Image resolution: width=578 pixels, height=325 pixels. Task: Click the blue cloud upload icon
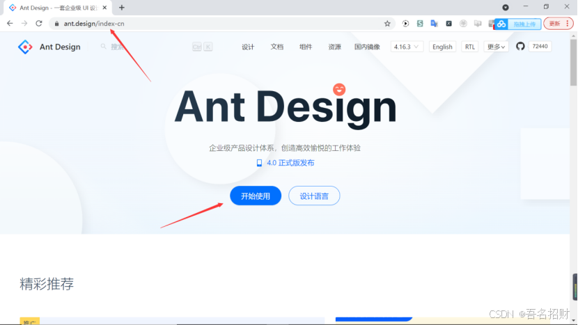point(501,24)
